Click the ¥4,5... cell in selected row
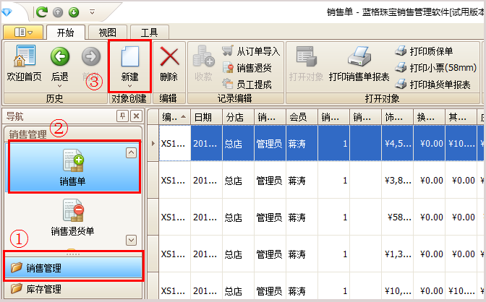Screen dimensions: 486x302 (397, 143)
